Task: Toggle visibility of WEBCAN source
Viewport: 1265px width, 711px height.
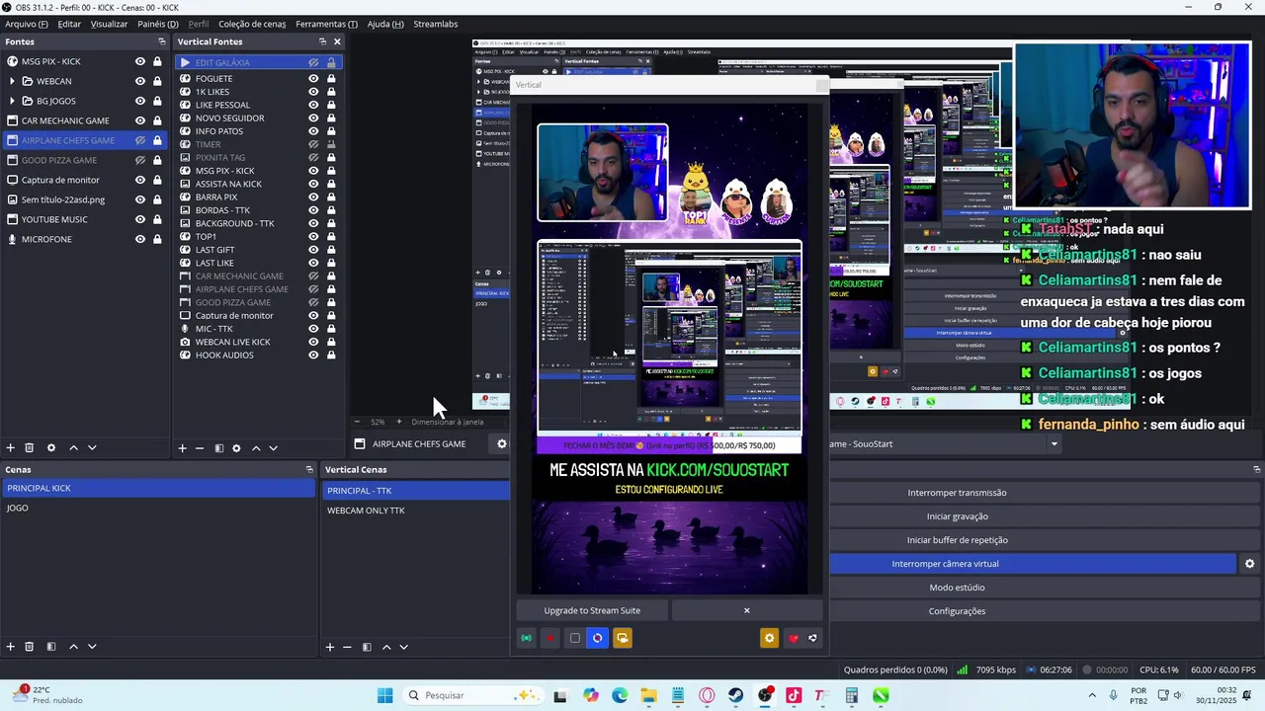Action: [x=140, y=81]
